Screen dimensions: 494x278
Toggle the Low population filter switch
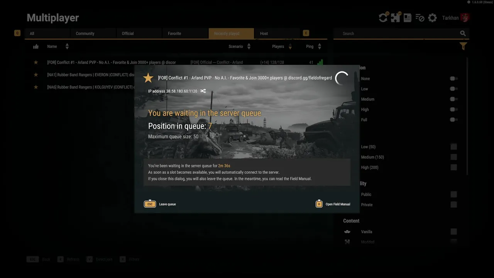tap(454, 89)
